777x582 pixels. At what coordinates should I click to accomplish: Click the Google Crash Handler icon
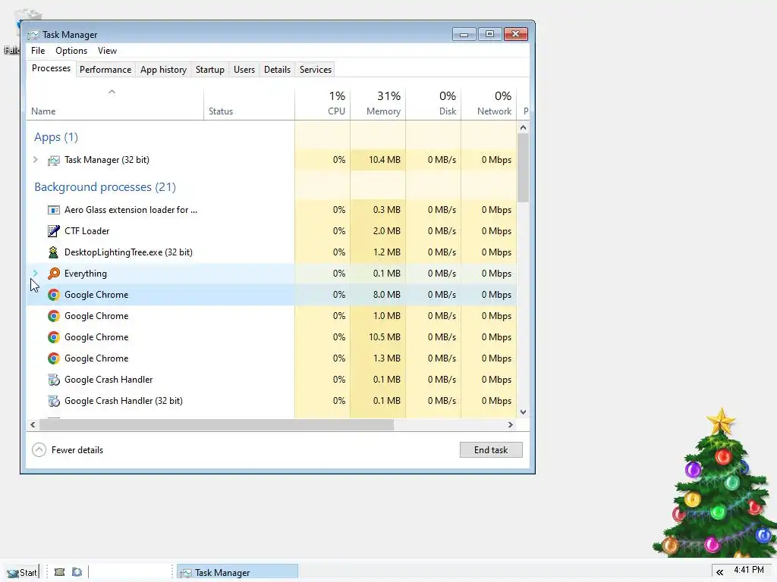(54, 380)
